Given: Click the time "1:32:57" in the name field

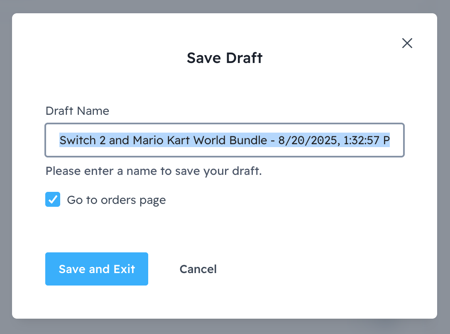Looking at the screenshot, I should [x=360, y=140].
